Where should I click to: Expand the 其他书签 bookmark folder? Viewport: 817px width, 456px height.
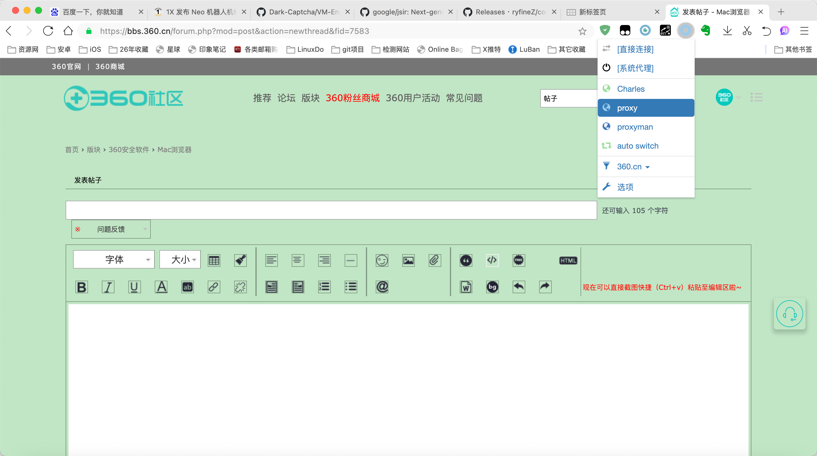[793, 49]
